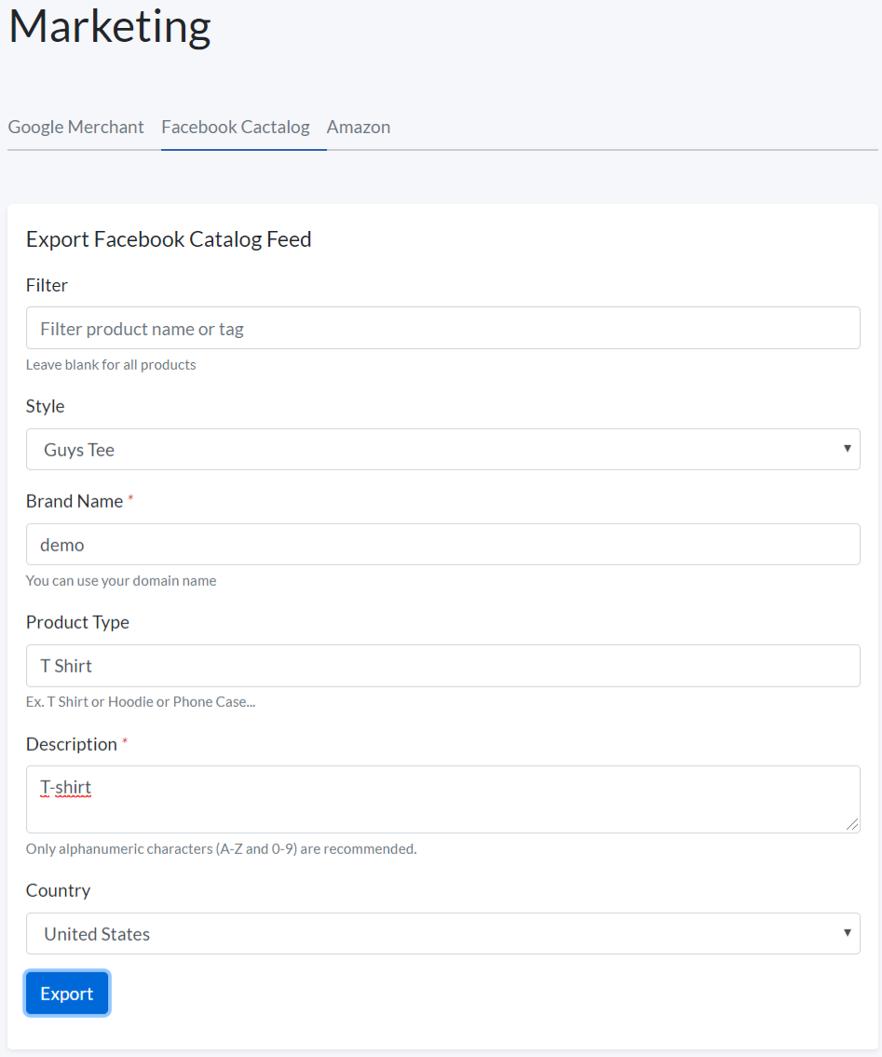Image resolution: width=882 pixels, height=1057 pixels.
Task: Click the Export Facebook Catalog Feed heading
Action: coord(169,239)
